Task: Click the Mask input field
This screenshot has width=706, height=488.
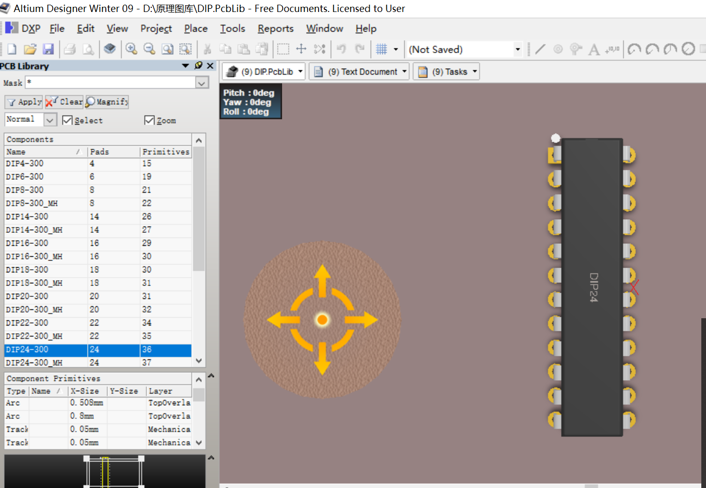Action: (x=111, y=82)
